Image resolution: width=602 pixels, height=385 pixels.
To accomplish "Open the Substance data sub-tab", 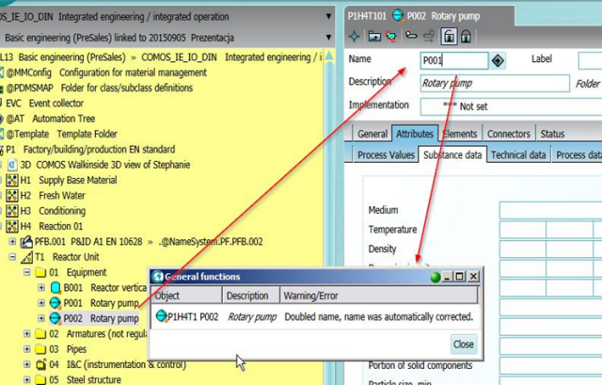I will pyautogui.click(x=452, y=154).
